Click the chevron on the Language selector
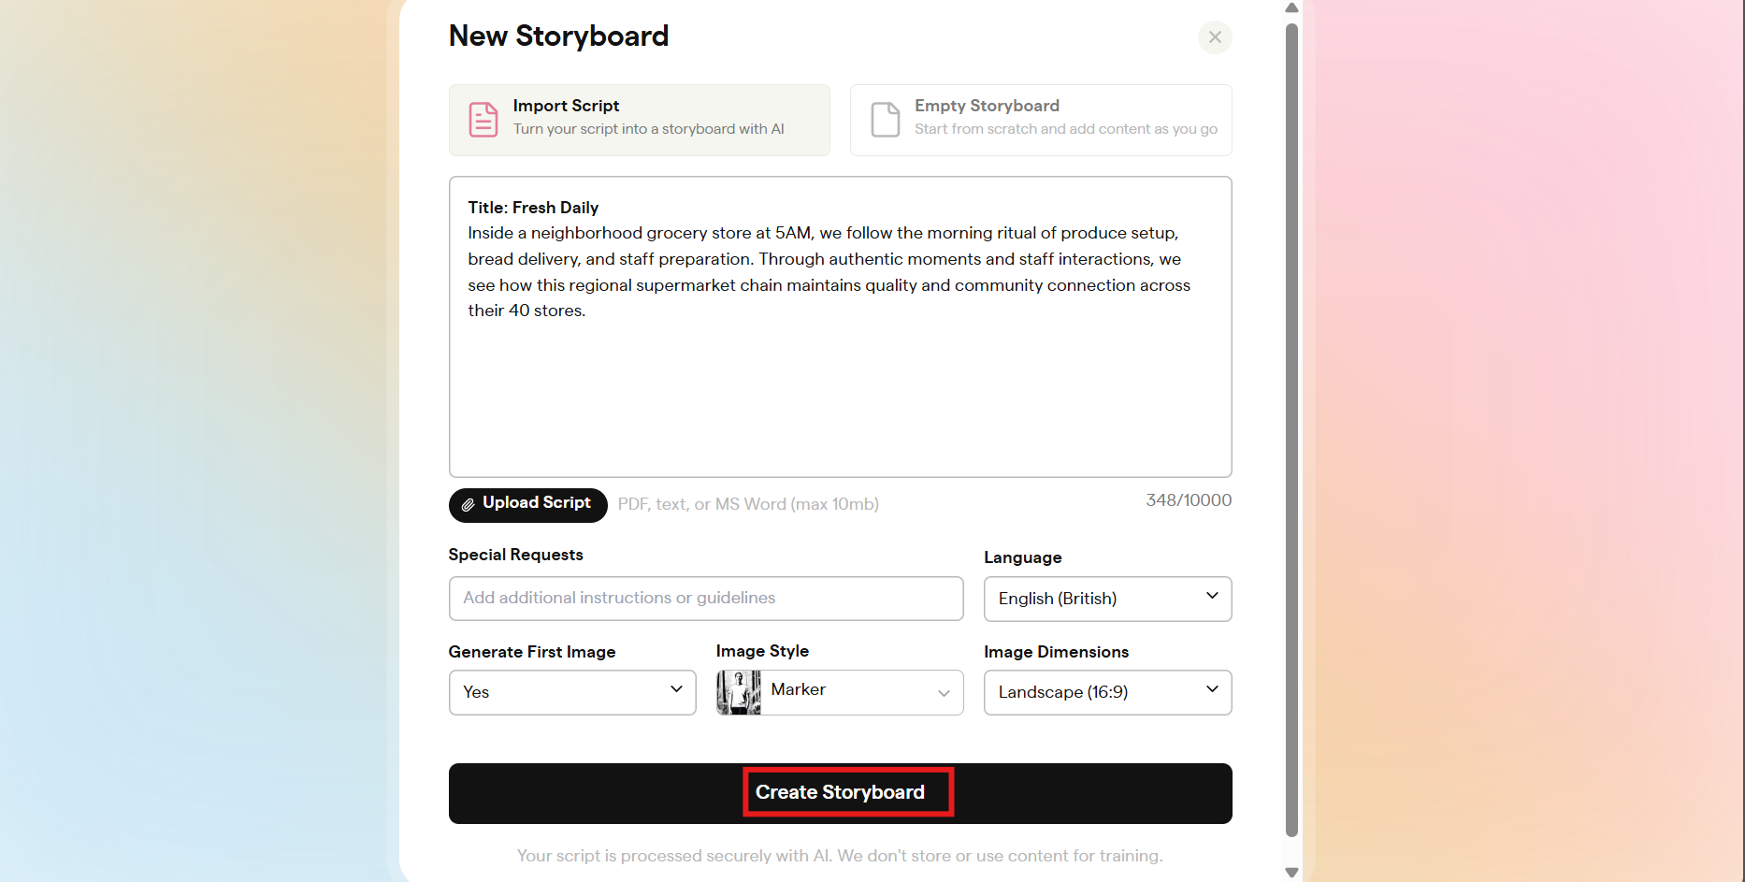Viewport: 1745px width, 882px height. point(1213,595)
